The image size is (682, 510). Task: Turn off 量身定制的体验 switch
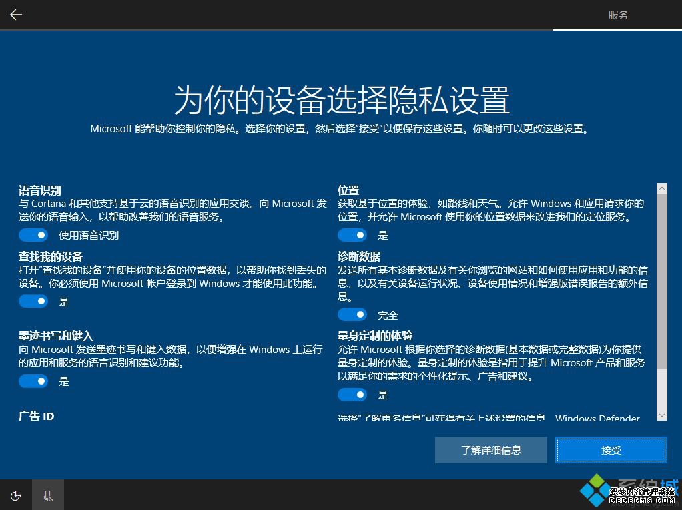352,395
